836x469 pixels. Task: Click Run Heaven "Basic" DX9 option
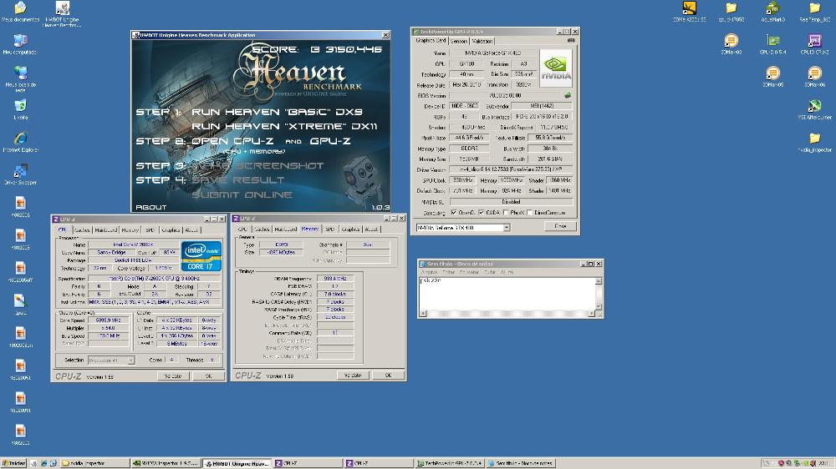coord(278,112)
